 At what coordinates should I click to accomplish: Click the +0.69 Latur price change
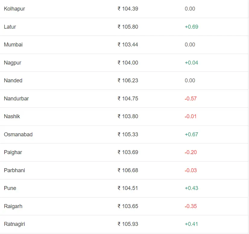point(191,27)
